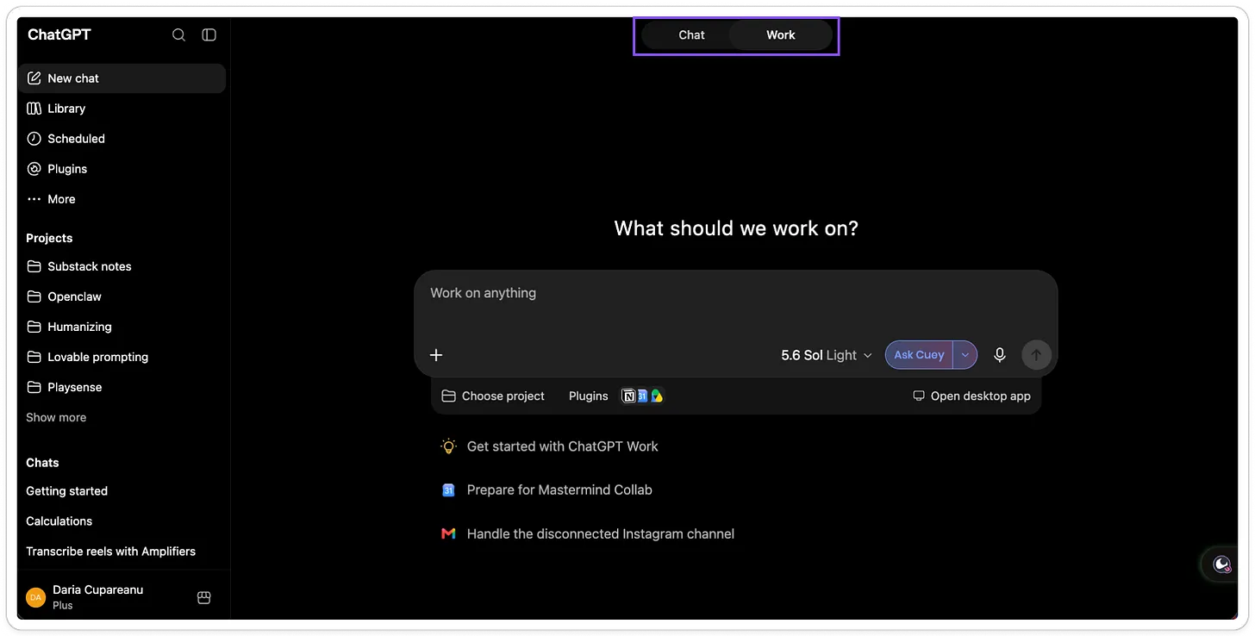Expand projects list with Show more

coord(56,417)
